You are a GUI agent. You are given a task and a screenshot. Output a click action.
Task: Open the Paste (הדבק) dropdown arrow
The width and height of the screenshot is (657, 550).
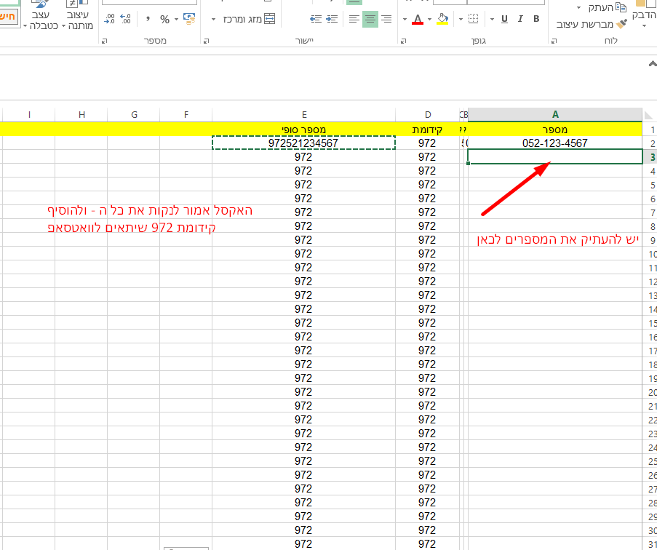[x=644, y=25]
